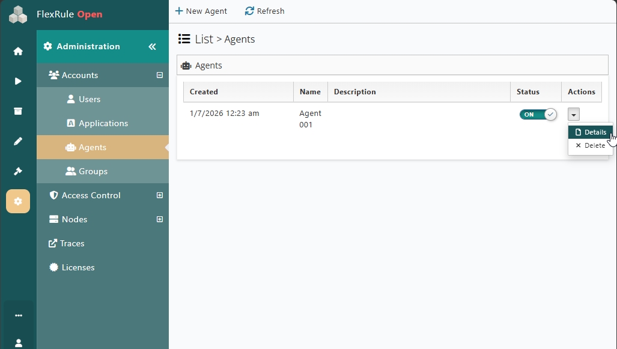Image resolution: width=617 pixels, height=349 pixels.
Task: Expand the Access Control section
Action: click(160, 195)
